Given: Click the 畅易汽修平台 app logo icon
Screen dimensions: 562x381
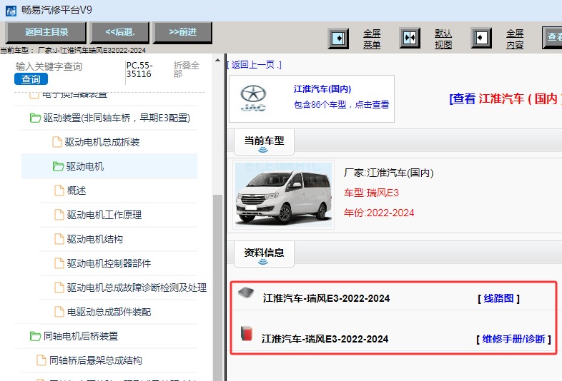Looking at the screenshot, I should (x=11, y=11).
